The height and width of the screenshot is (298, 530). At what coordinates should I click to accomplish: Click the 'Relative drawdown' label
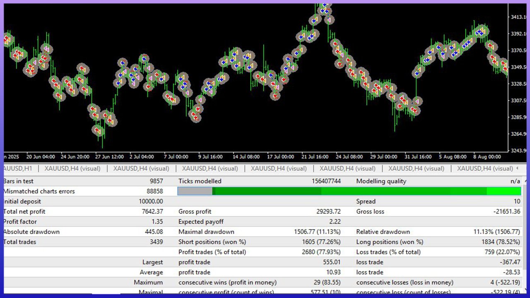383,232
